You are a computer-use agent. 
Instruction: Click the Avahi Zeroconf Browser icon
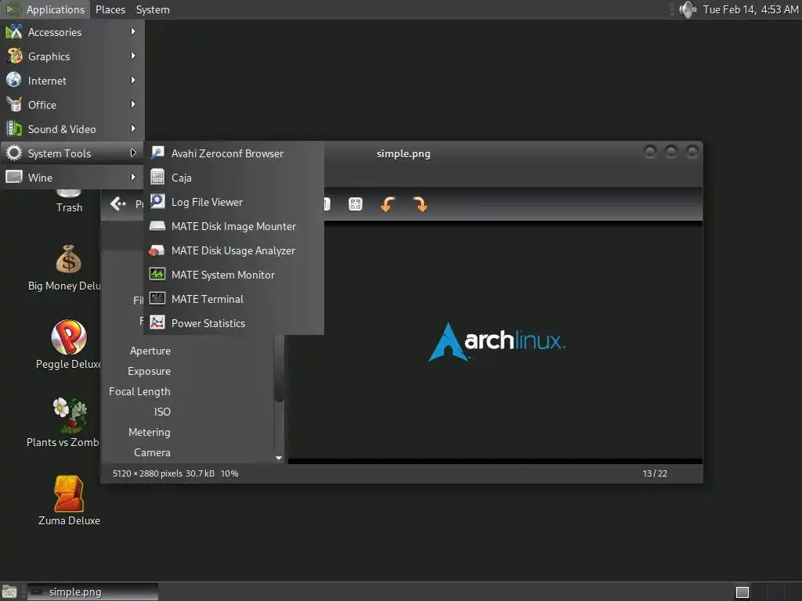[x=157, y=153]
